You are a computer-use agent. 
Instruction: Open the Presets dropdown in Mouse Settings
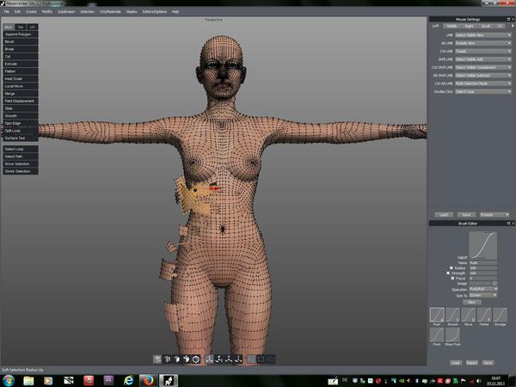tap(494, 214)
